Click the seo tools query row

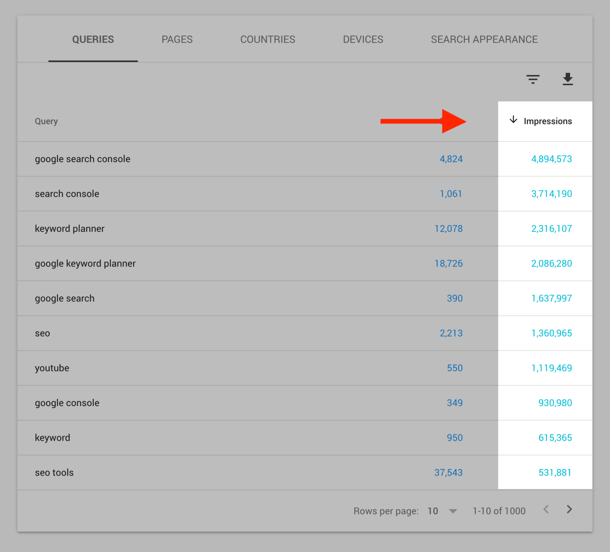(305, 473)
